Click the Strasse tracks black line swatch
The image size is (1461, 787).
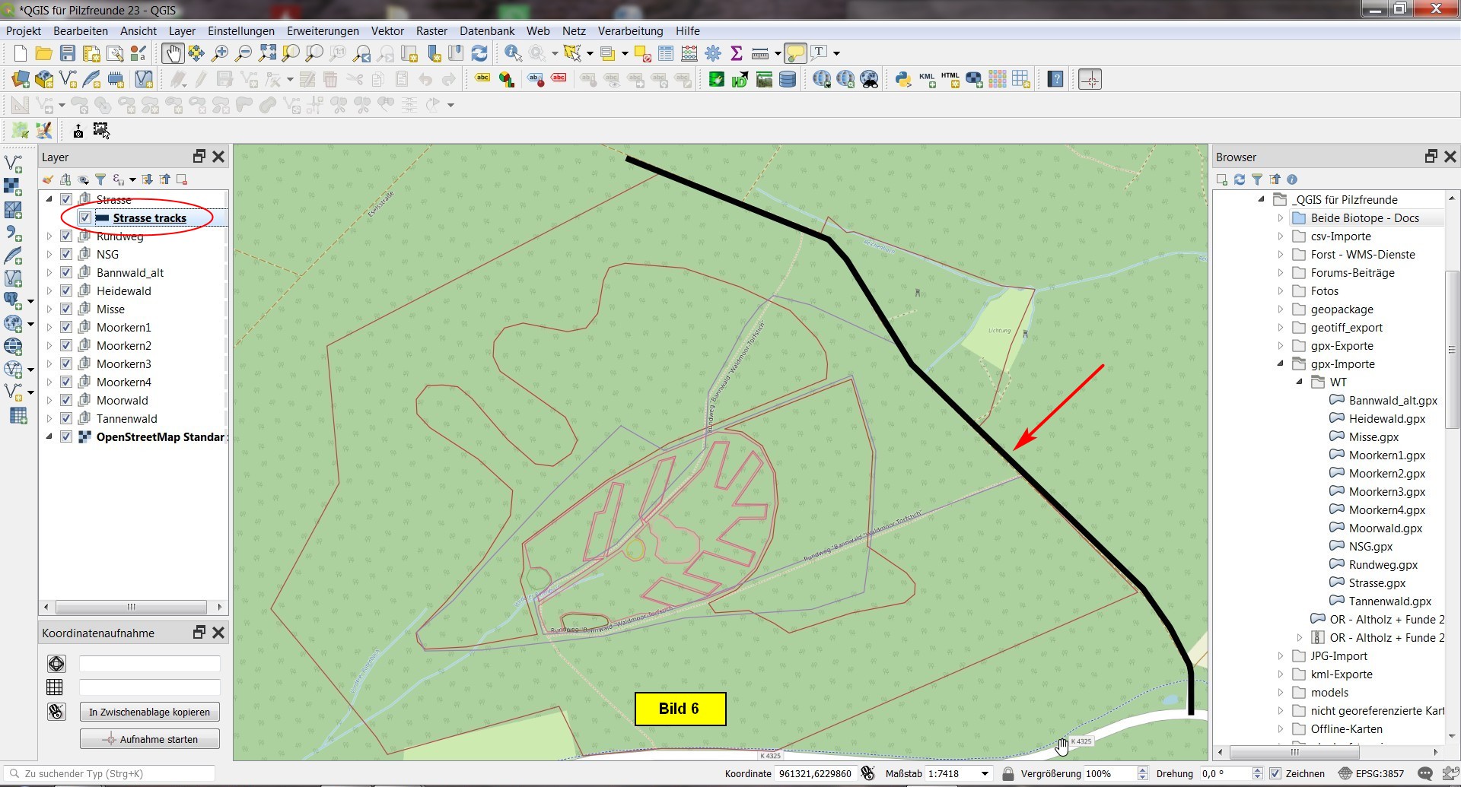pyautogui.click(x=102, y=218)
